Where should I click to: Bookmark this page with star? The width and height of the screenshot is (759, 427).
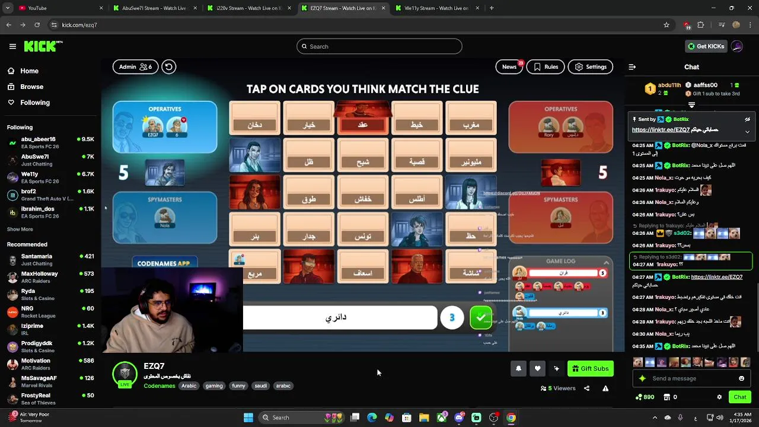[666, 25]
